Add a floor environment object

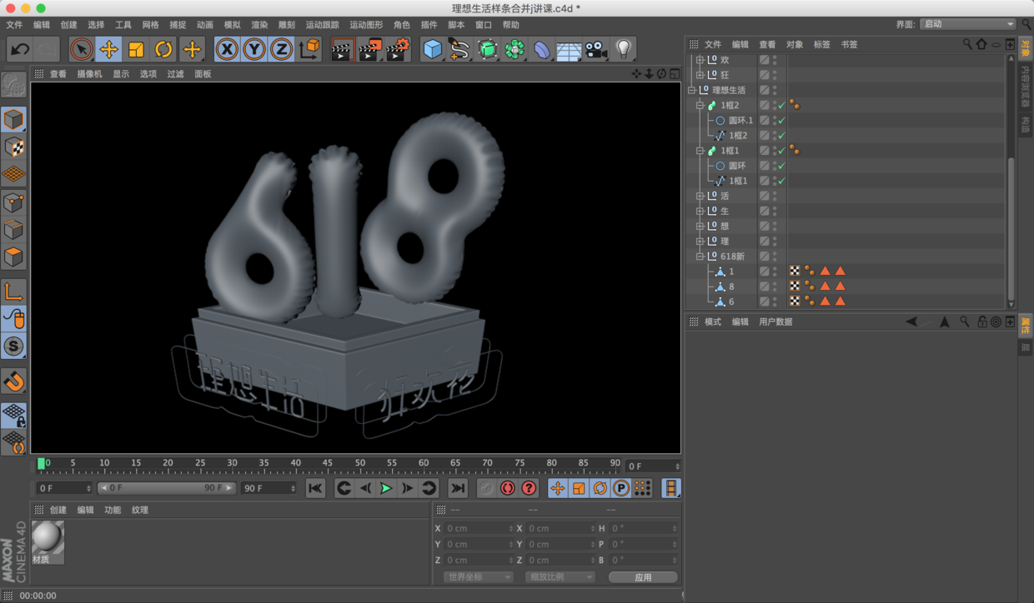[569, 49]
